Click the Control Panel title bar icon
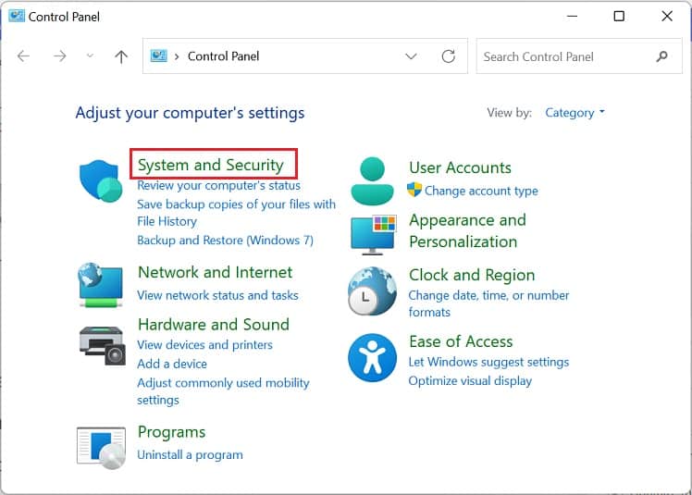The height and width of the screenshot is (495, 692). pyautogui.click(x=17, y=17)
